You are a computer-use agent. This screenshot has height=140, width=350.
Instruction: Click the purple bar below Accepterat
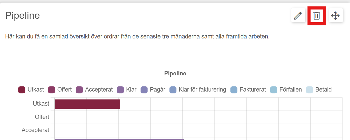pyautogui.click(x=119, y=139)
